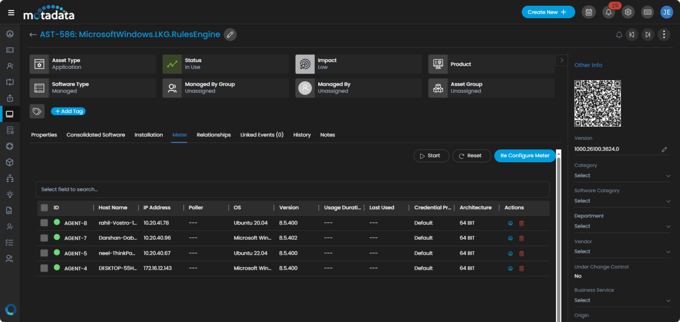Open the Vendor dropdown

(622, 252)
